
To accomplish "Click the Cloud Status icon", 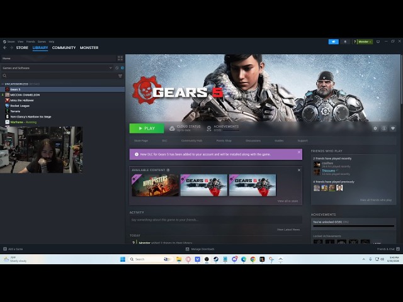I will coord(172,128).
